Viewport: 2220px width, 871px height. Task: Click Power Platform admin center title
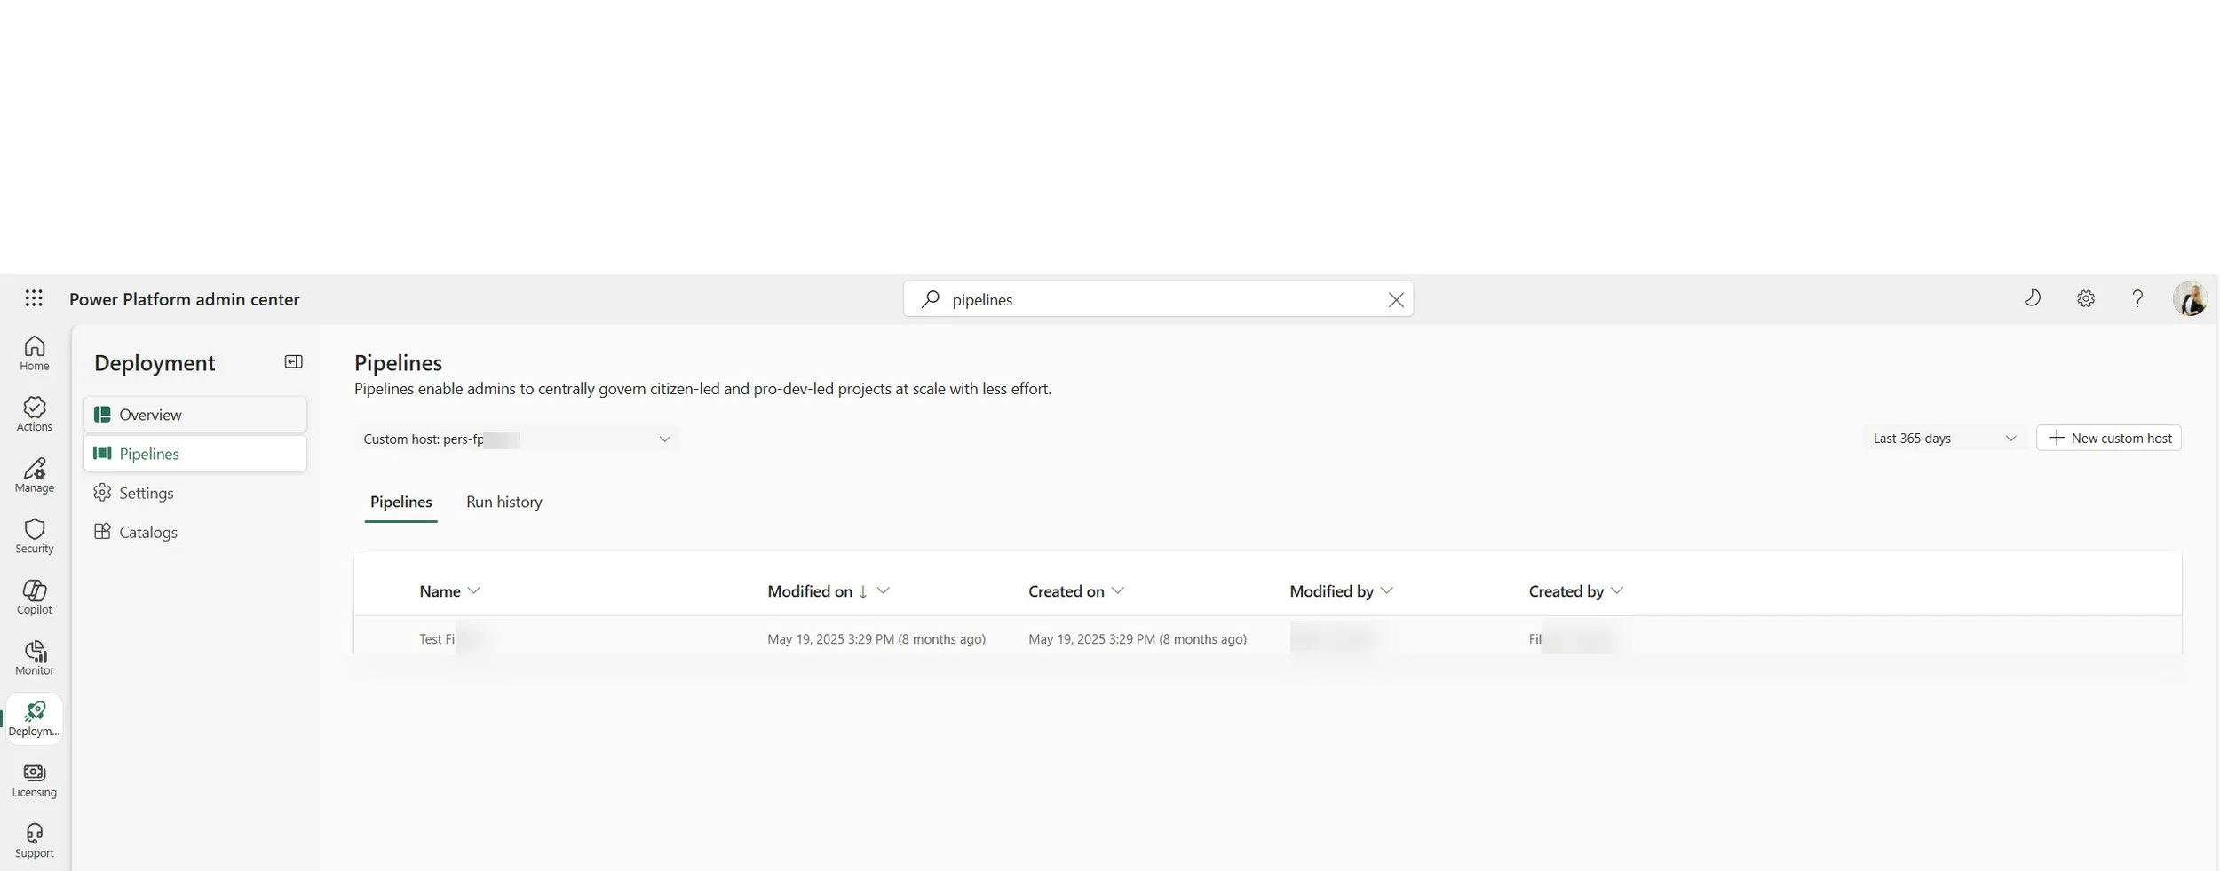coord(185,299)
